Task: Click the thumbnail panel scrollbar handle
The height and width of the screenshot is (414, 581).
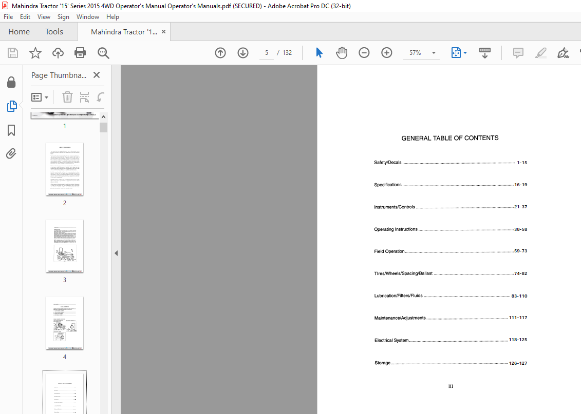Action: (x=104, y=128)
